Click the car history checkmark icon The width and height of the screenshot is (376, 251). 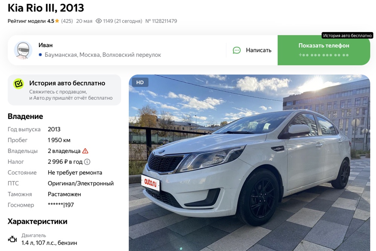(18, 84)
